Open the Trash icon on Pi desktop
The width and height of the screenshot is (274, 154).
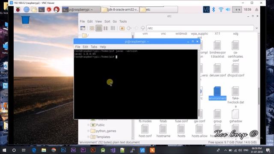[x=26, y=21]
